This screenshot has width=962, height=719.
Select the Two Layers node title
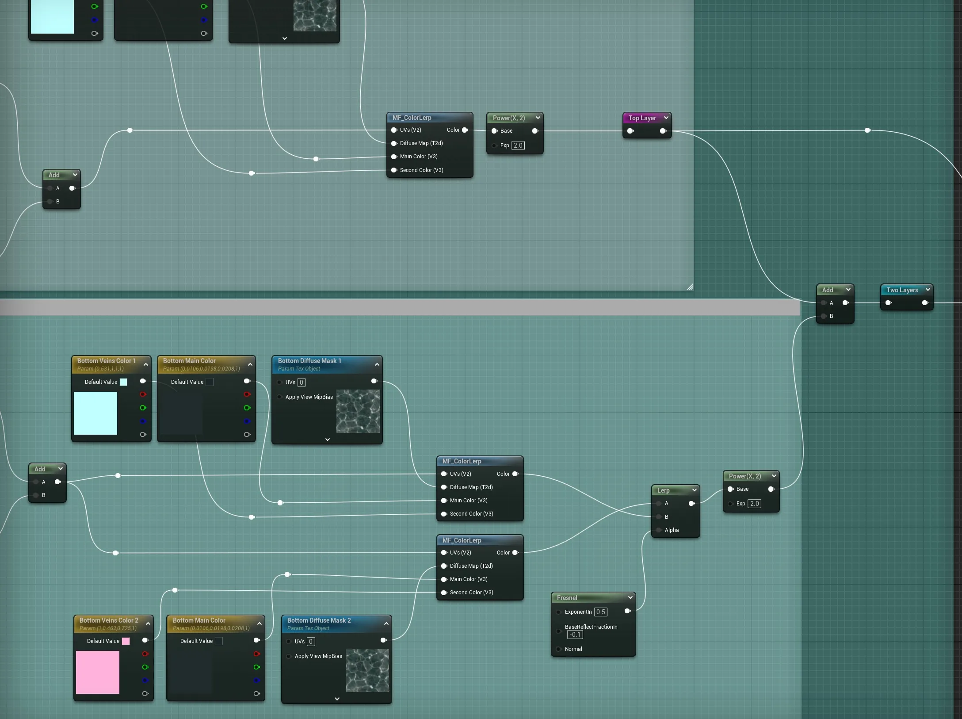coord(902,290)
